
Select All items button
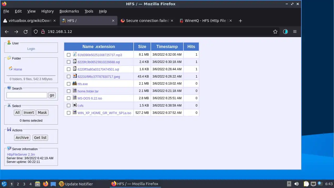click(17, 113)
